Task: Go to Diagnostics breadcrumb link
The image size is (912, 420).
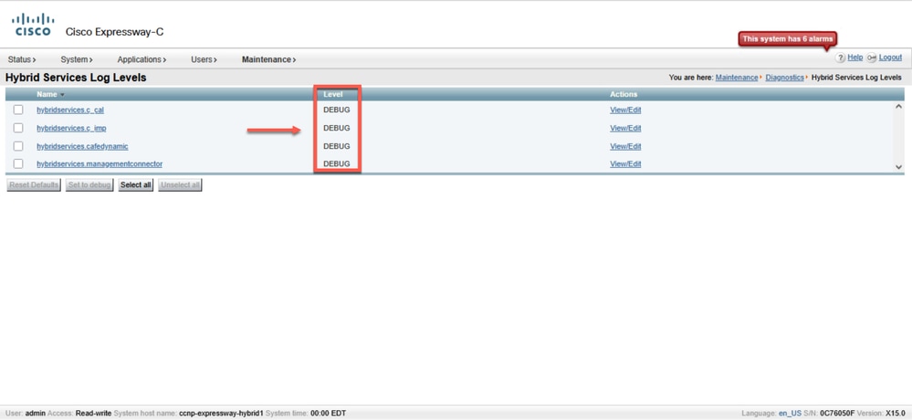Action: (784, 78)
